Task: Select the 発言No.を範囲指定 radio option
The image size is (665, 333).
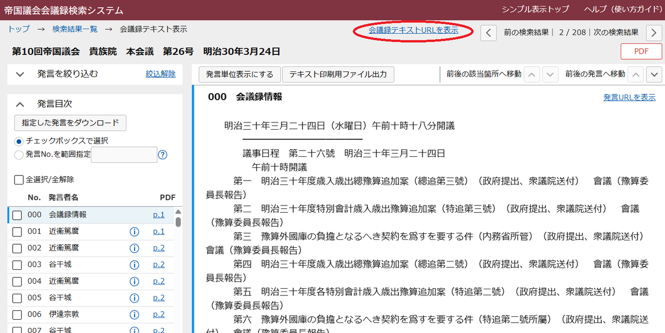Action: tap(19, 155)
